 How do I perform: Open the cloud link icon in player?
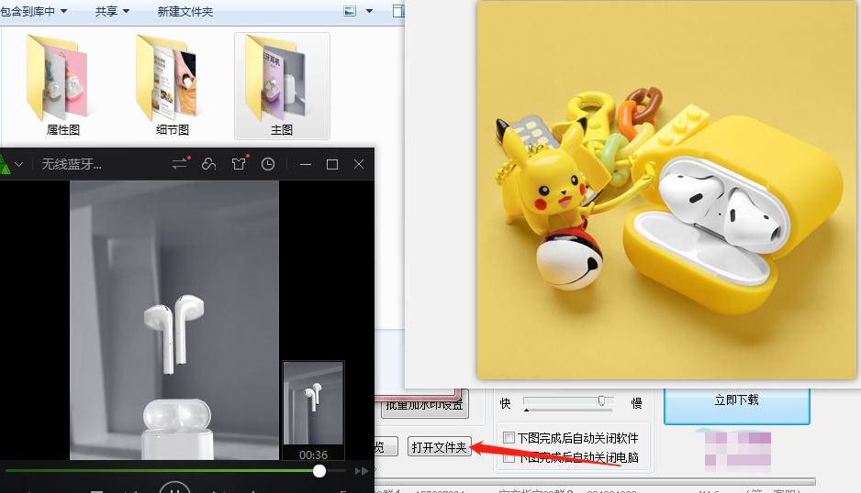click(208, 163)
